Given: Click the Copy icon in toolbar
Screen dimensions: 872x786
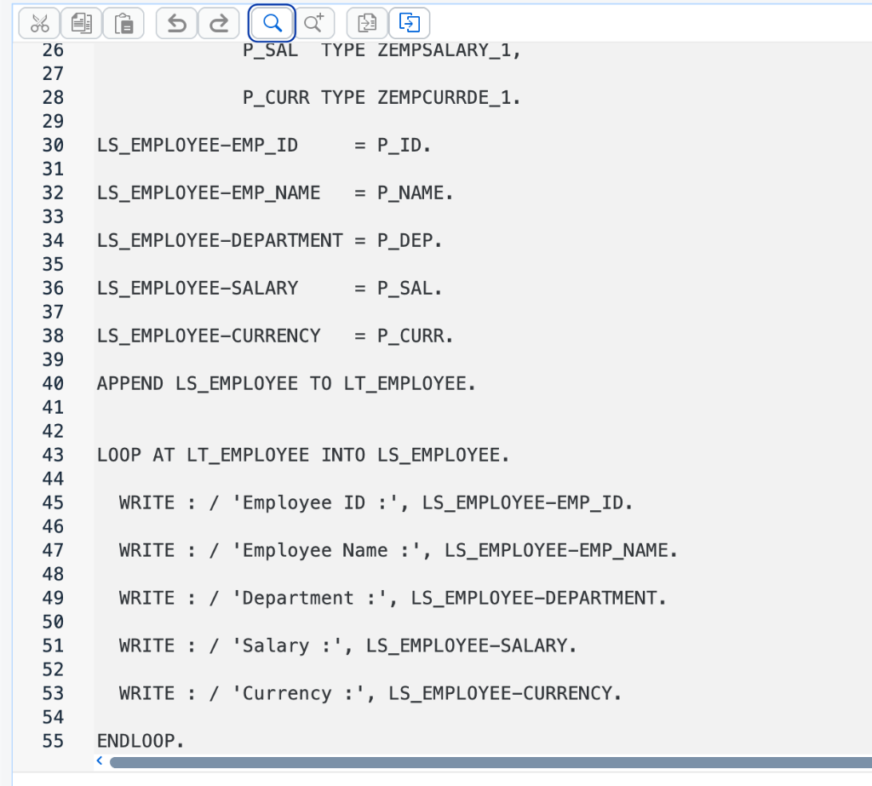Looking at the screenshot, I should [x=82, y=23].
